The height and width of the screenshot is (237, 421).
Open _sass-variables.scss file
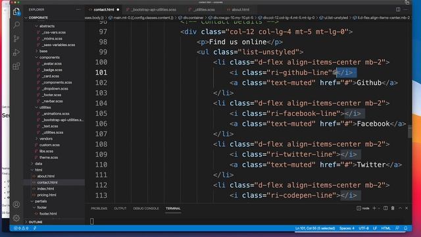59,45
